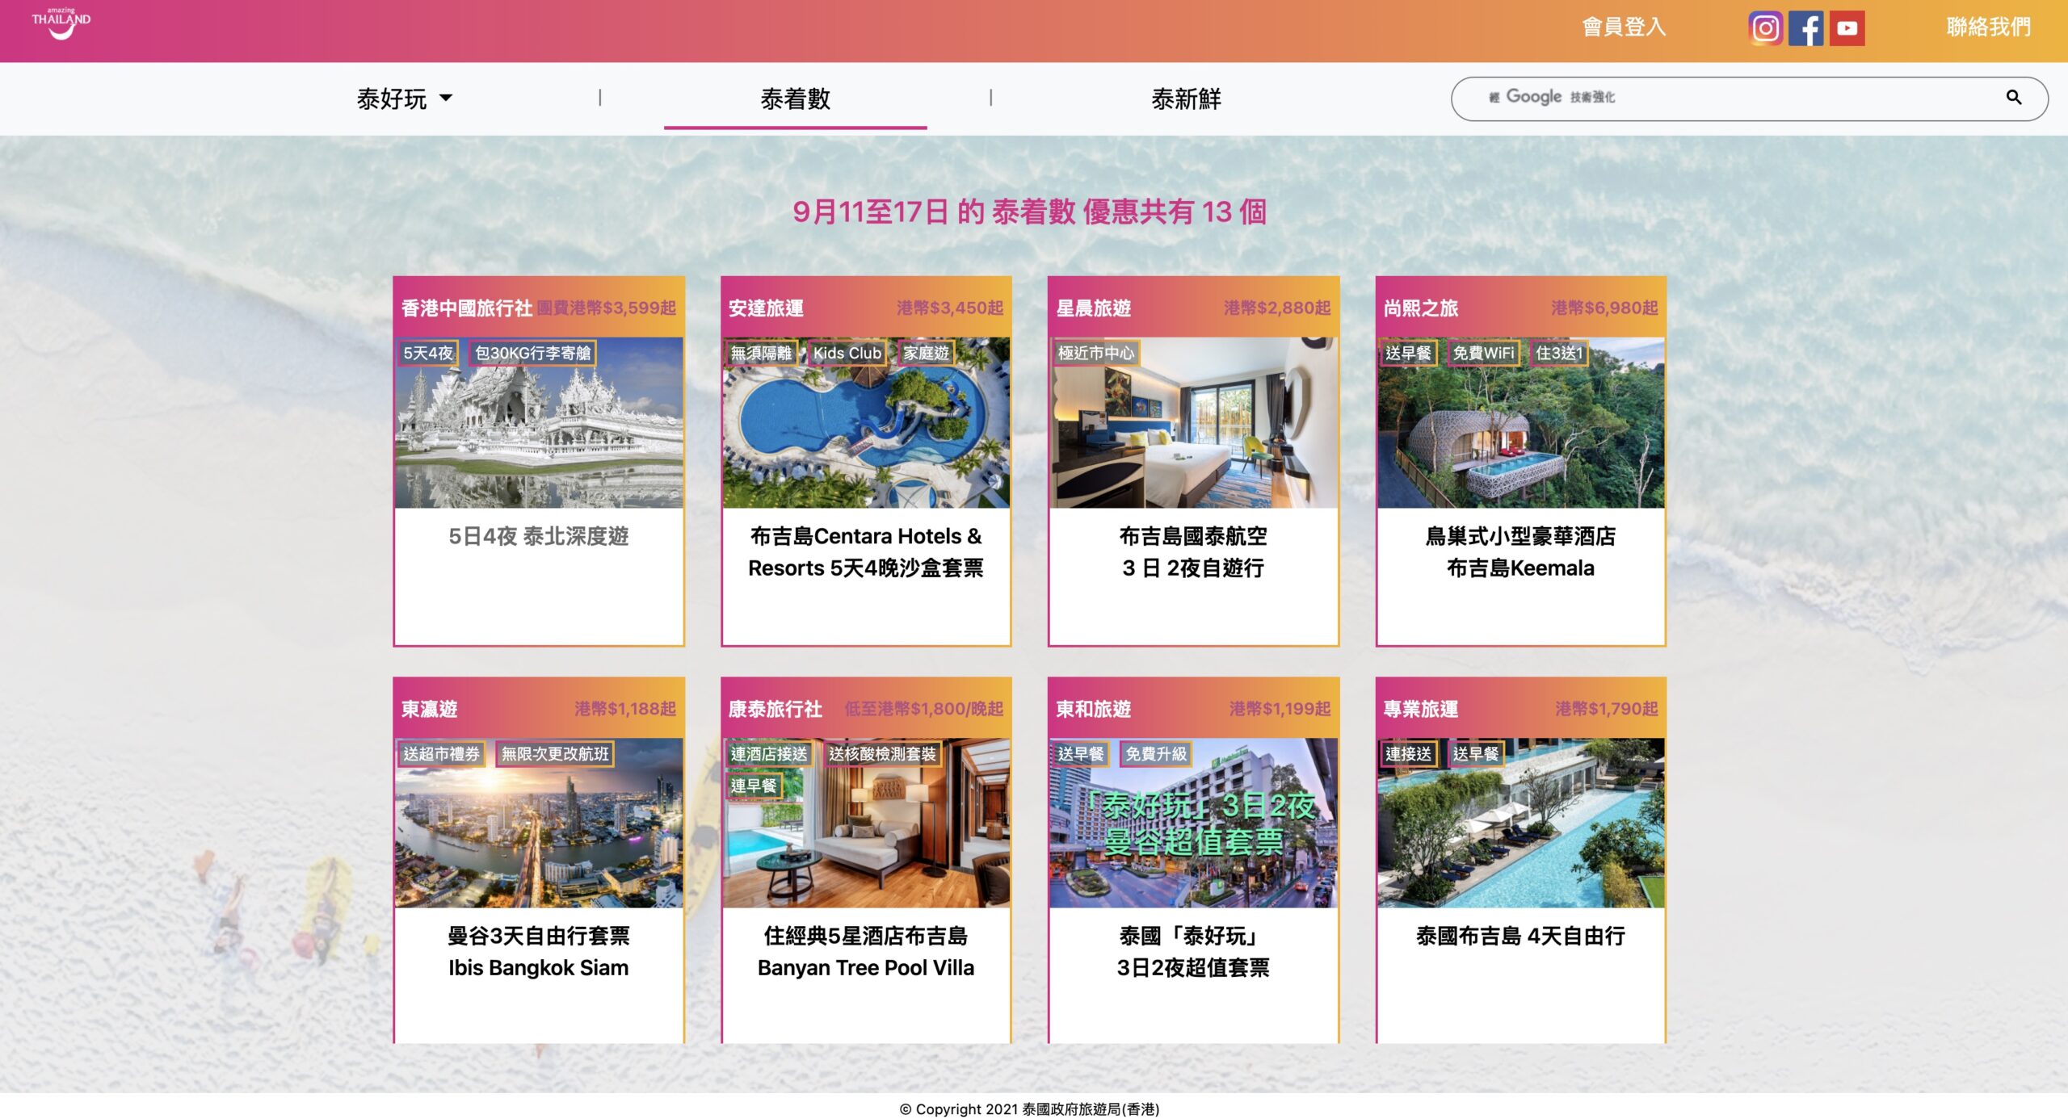This screenshot has width=2068, height=1119.
Task: Click 住經典5星酒店布吉島 Banyan Tree title
Action: 866,952
